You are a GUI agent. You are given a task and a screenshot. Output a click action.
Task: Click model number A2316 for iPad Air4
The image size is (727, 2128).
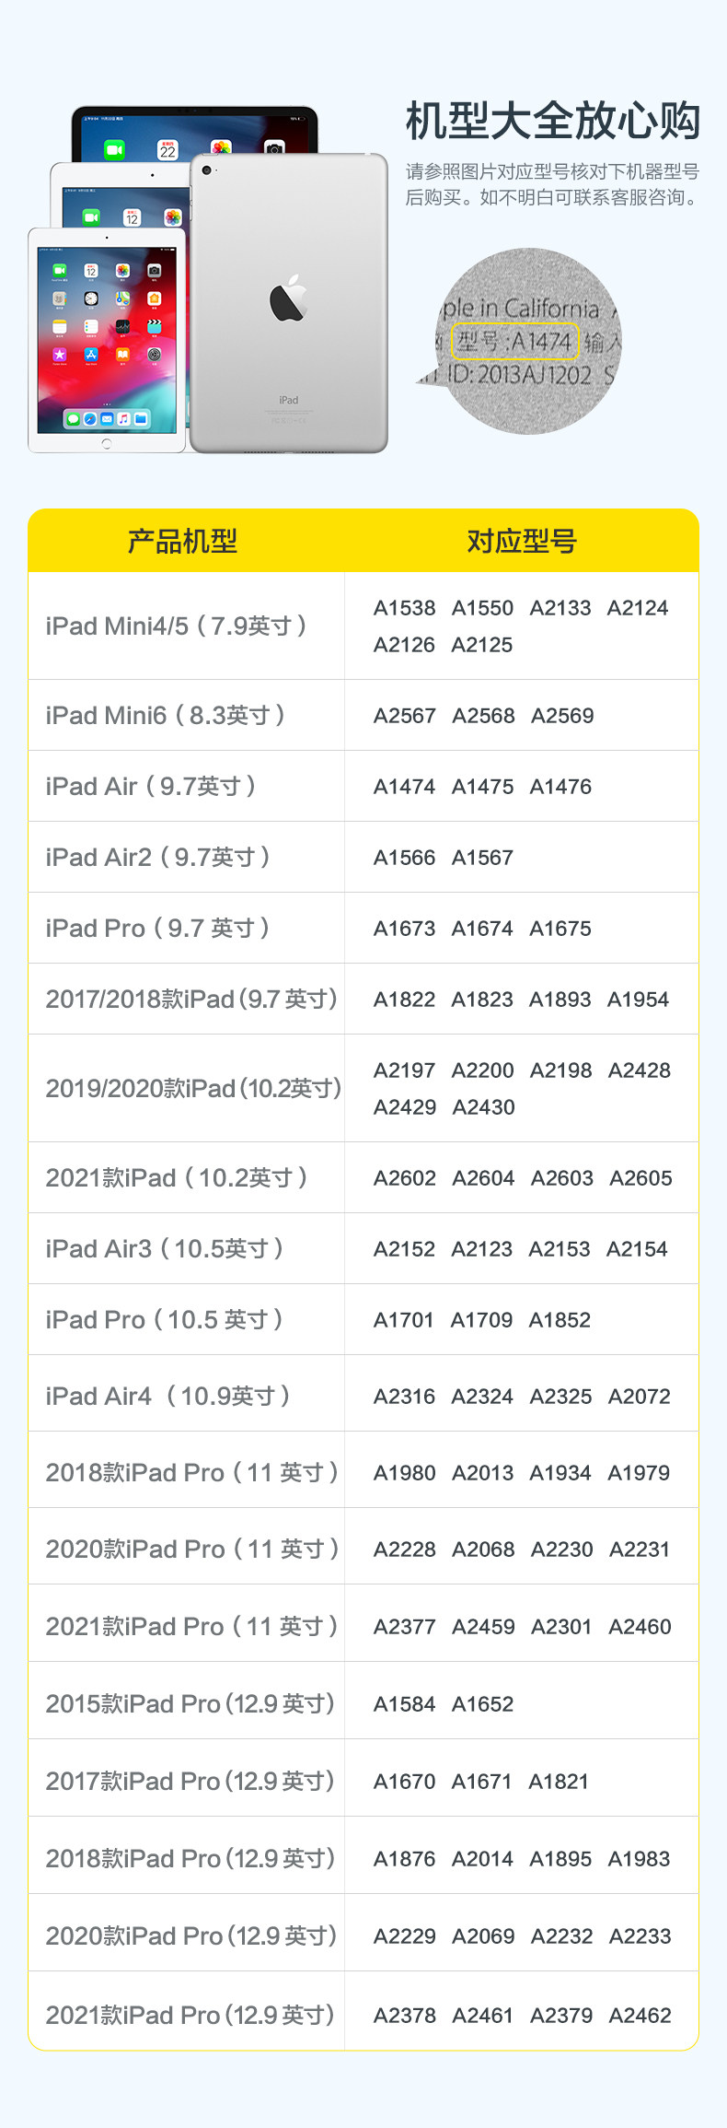(x=404, y=1397)
